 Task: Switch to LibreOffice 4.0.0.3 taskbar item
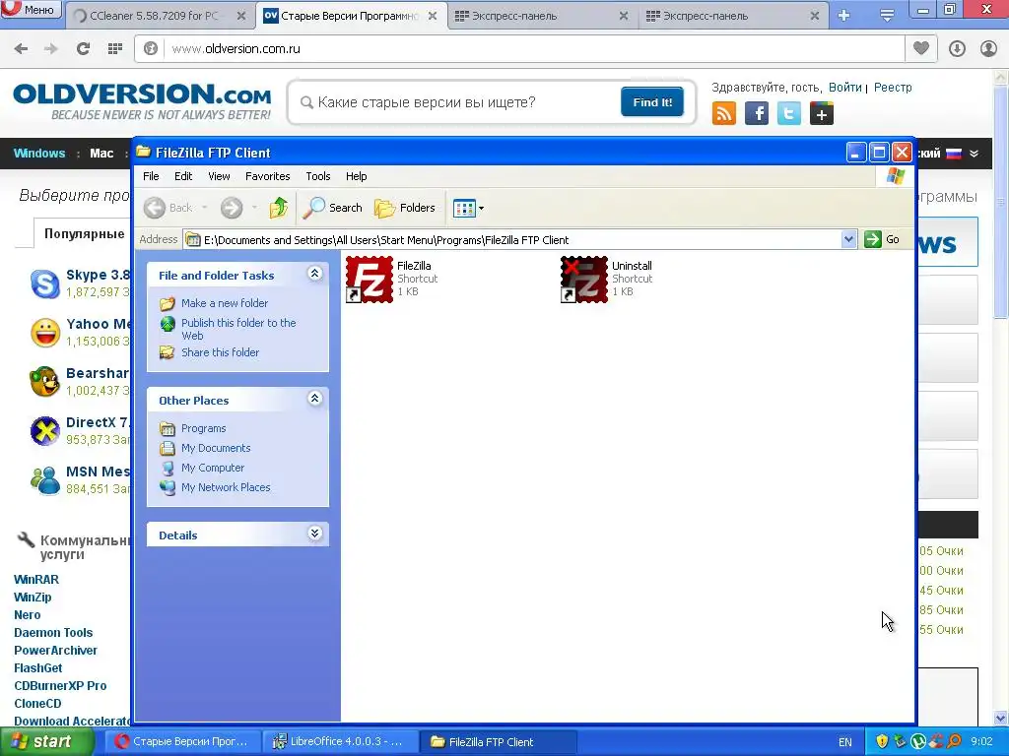click(340, 742)
